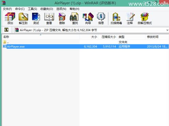Image resolution: width=169 pixels, height=126 pixels.
Task: Sort by Name (名称) column header
Action: pyautogui.click(x=41, y=37)
